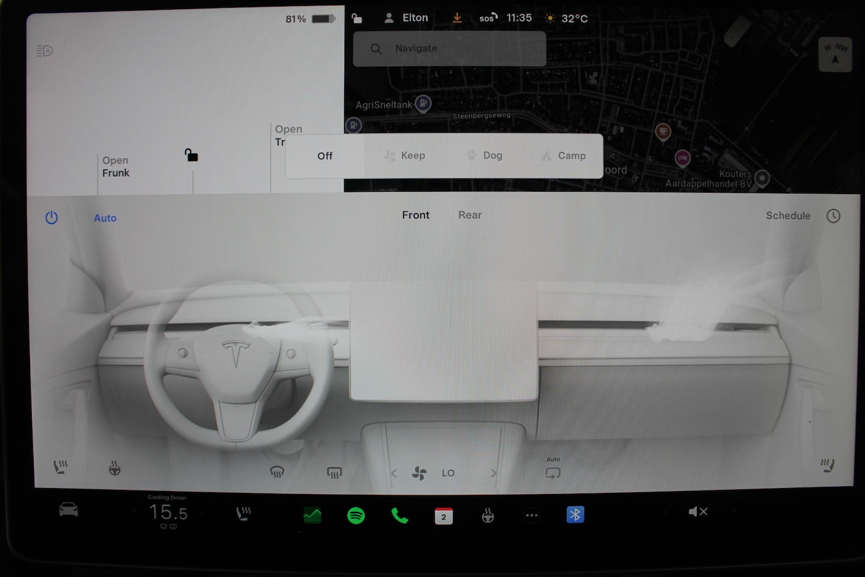Tap the 15.5 cabin temperature
Viewport: 865px width, 577px height.
(168, 513)
